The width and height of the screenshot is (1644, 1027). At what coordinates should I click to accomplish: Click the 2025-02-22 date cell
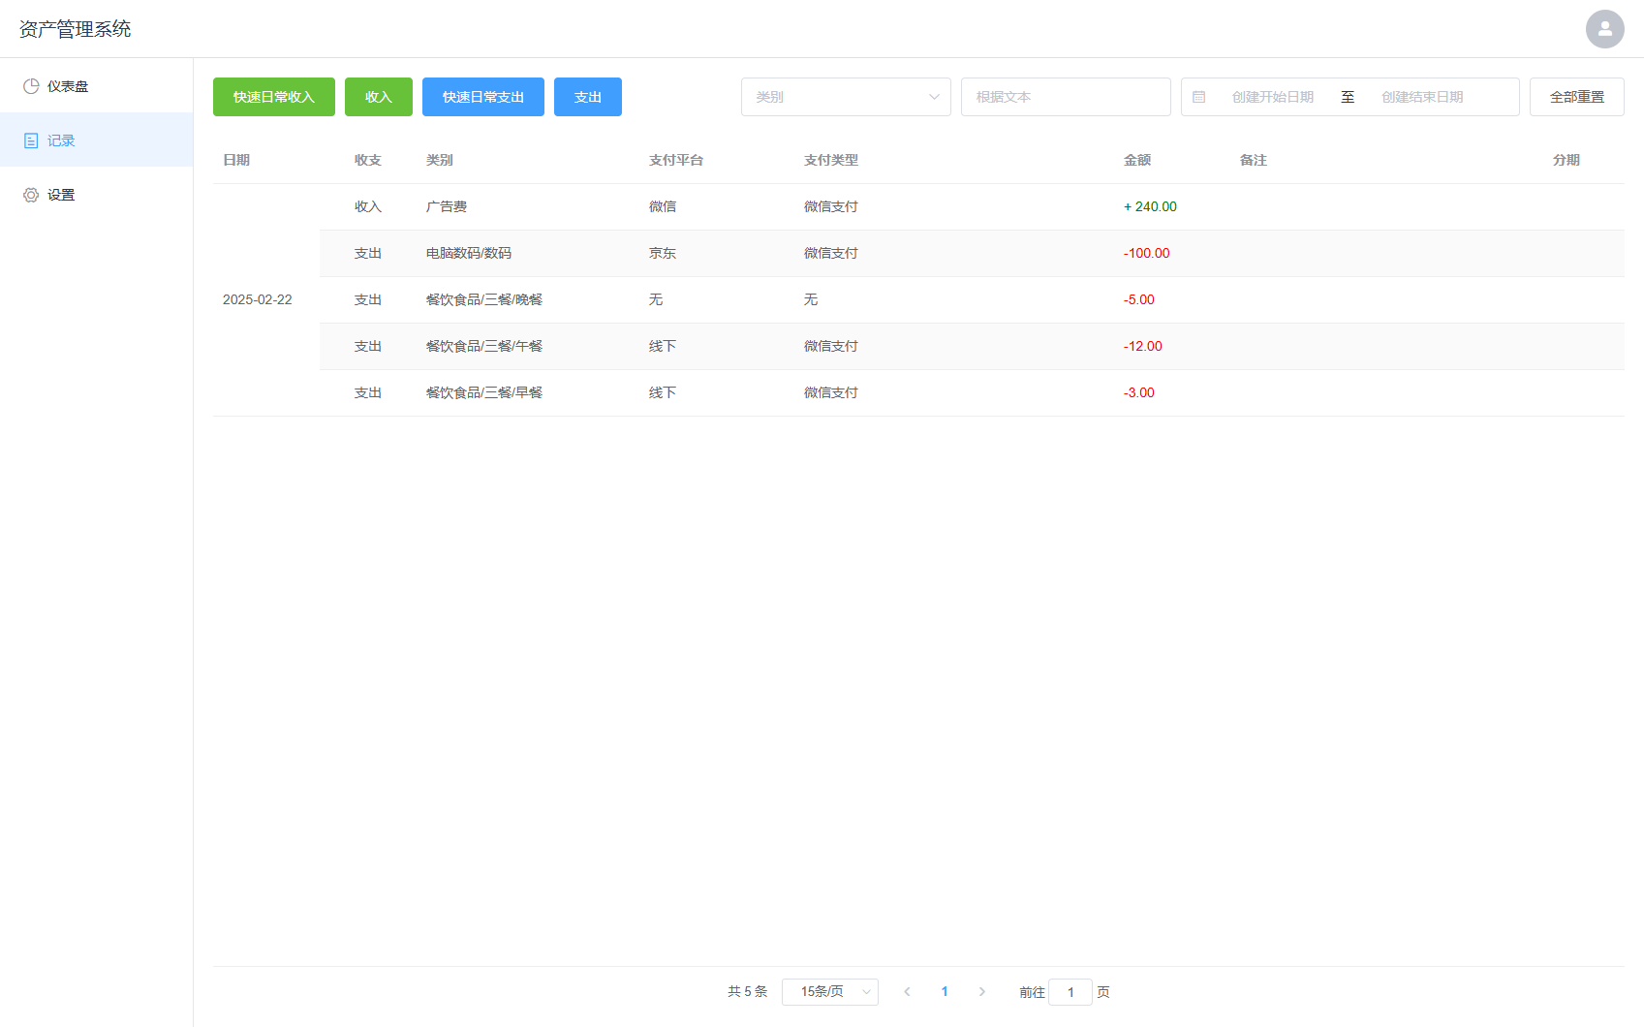click(x=258, y=299)
